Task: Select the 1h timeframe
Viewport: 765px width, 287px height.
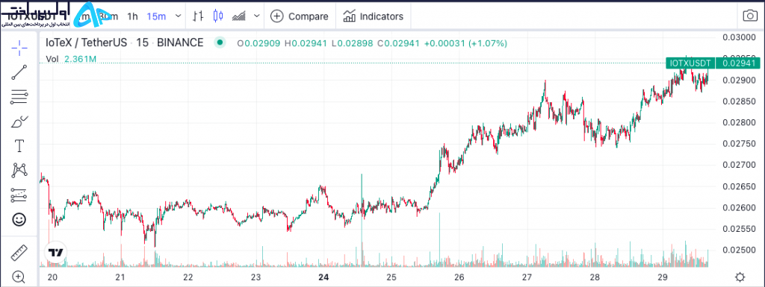Action: [132, 16]
